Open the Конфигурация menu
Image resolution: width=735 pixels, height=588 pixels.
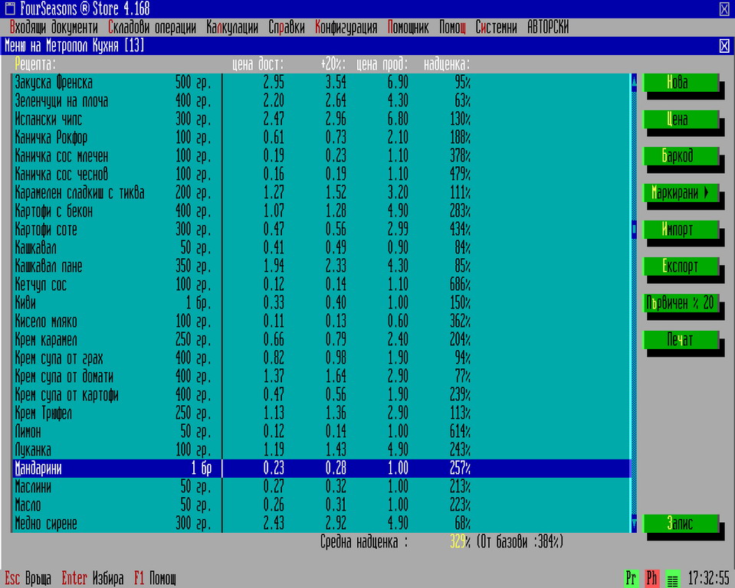[346, 28]
